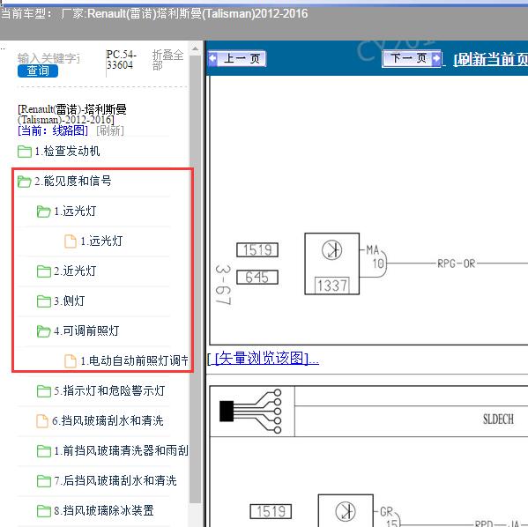The image size is (528, 527).
Task: Click the MA 10 connector pin label
Action: click(376, 256)
